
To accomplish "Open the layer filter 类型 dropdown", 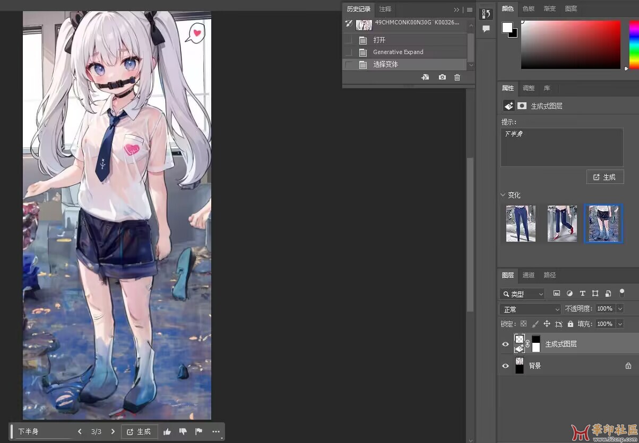I will tap(522, 294).
